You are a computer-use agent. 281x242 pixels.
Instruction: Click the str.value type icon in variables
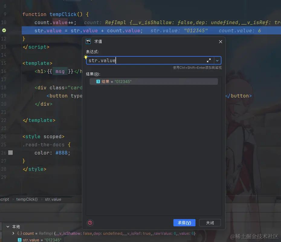pyautogui.click(x=20, y=240)
